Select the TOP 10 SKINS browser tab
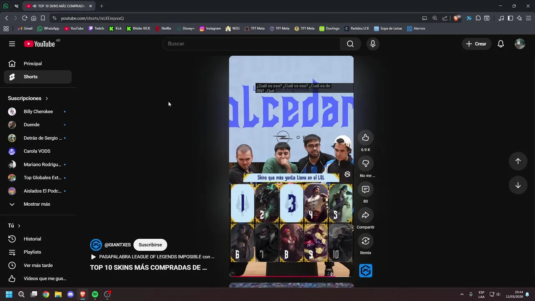The height and width of the screenshot is (301, 535). point(59,6)
